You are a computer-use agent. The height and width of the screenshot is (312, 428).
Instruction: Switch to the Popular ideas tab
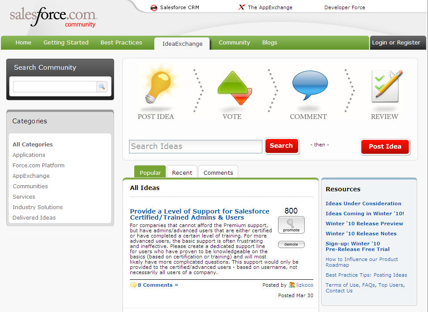click(150, 172)
